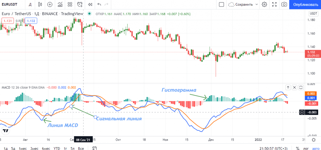Click the compare or add symbol plus icon
This screenshot has height=150, width=321.
50,4
